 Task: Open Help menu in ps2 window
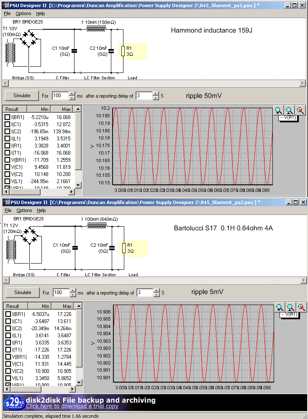[x=41, y=210]
